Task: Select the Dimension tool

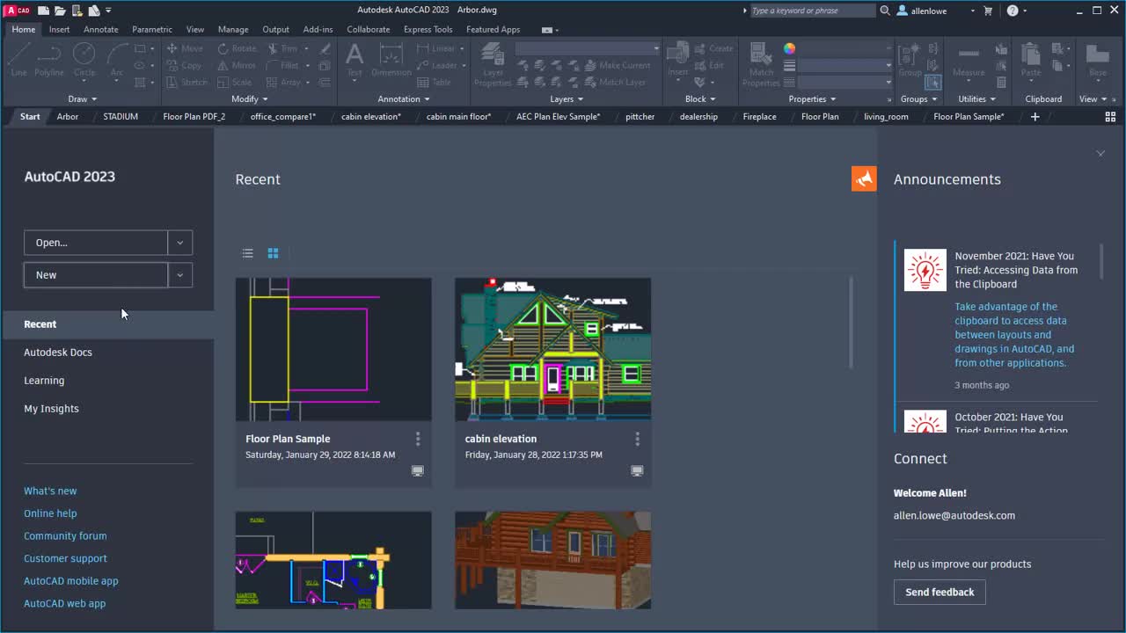Action: [391, 61]
